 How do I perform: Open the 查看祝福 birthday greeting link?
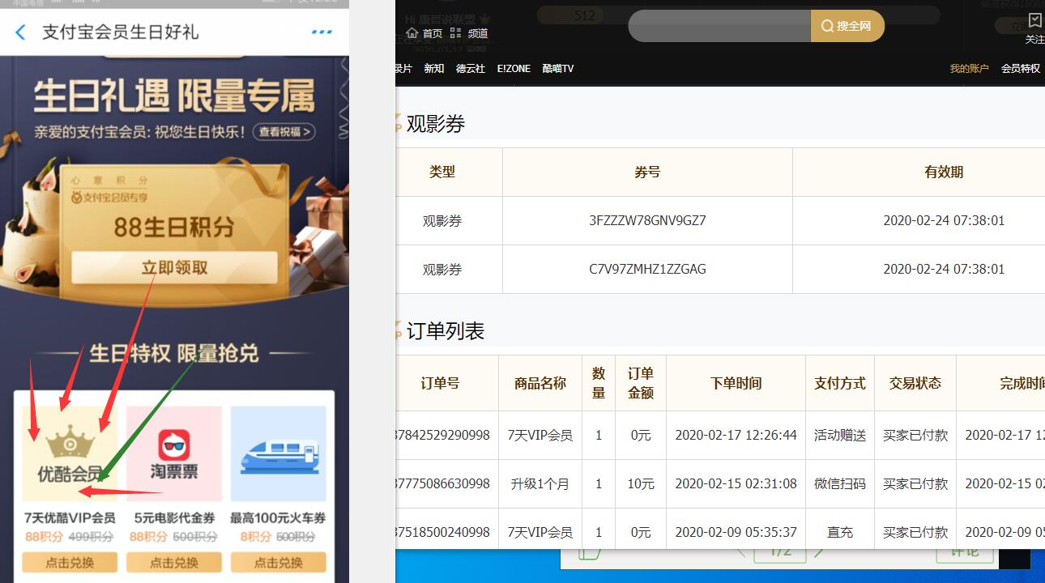tap(284, 132)
